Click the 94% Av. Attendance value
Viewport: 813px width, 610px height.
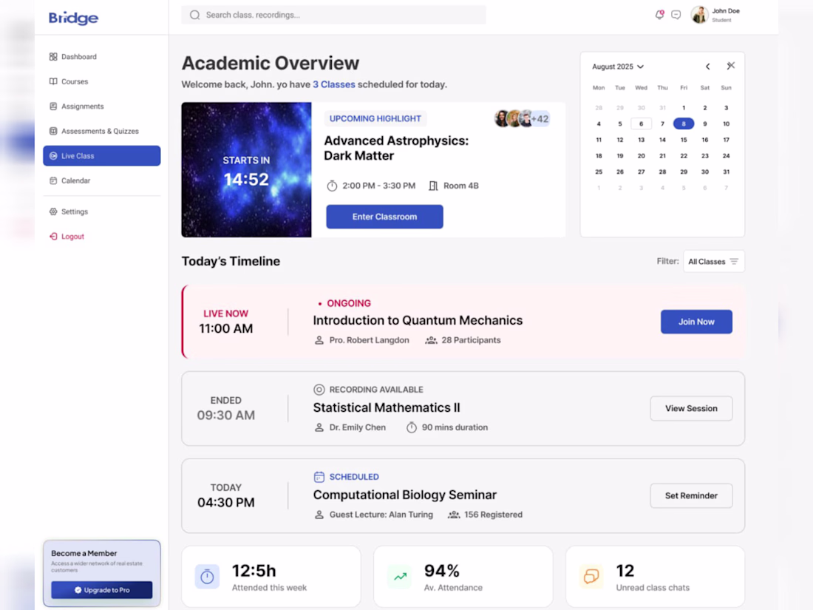[442, 571]
